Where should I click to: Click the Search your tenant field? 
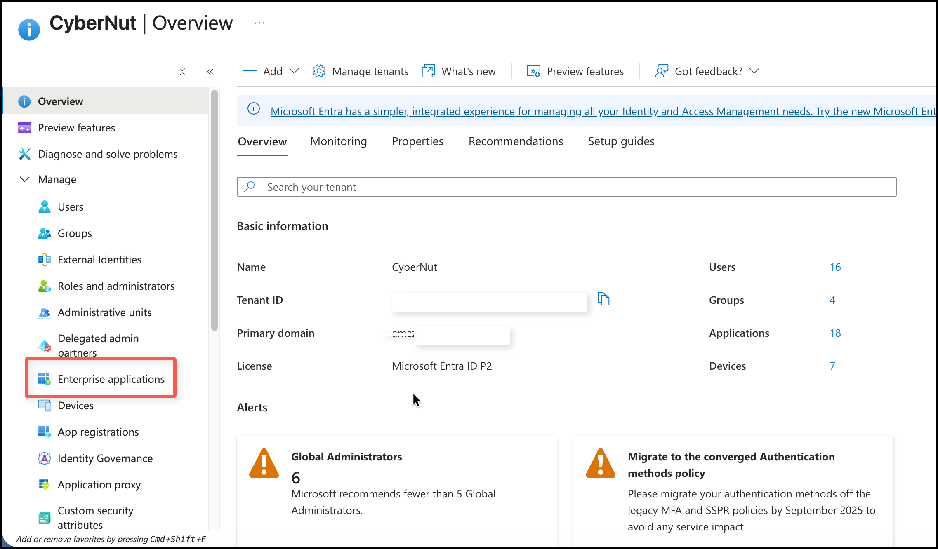pos(566,187)
